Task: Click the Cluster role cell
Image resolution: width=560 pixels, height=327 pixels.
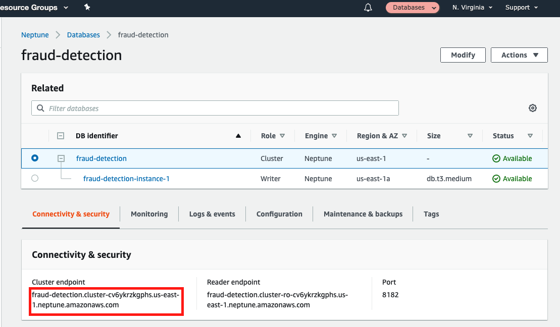Action: click(x=272, y=158)
